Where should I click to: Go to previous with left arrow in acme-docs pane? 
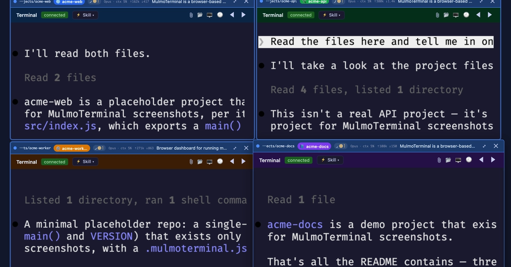pyautogui.click(x=481, y=160)
